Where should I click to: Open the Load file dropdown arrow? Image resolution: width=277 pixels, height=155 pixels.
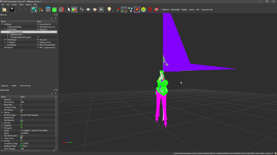pyautogui.click(x=7, y=11)
